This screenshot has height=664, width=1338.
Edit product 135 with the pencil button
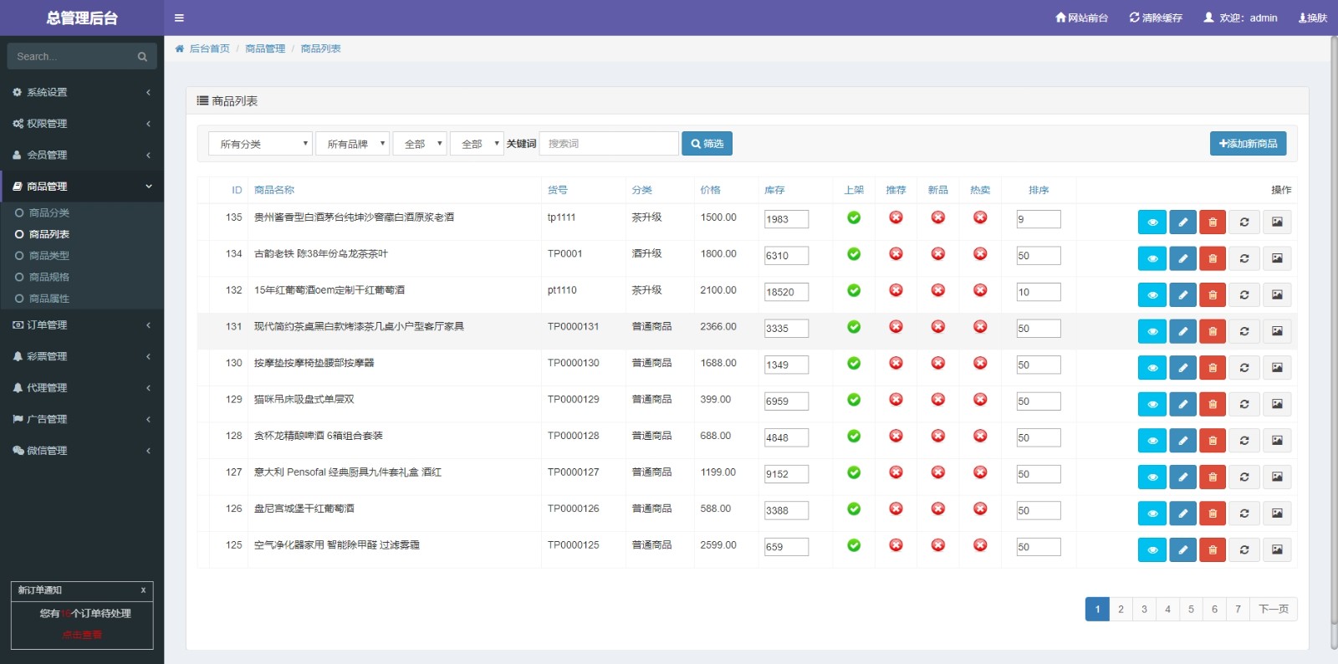coord(1182,222)
